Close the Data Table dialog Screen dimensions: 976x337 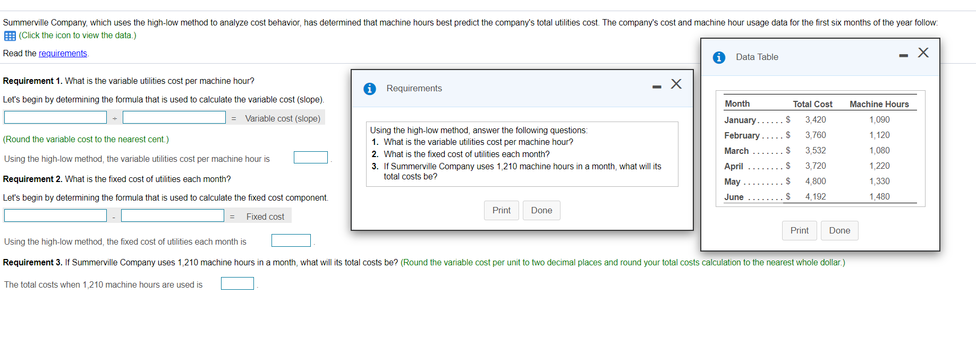click(923, 53)
